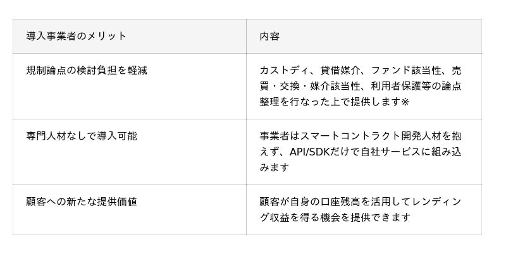Click the text 事業者はスマートコントラクト開発人材を抱
Image resolution: width=506 pixels, height=254 pixels.
click(x=361, y=136)
